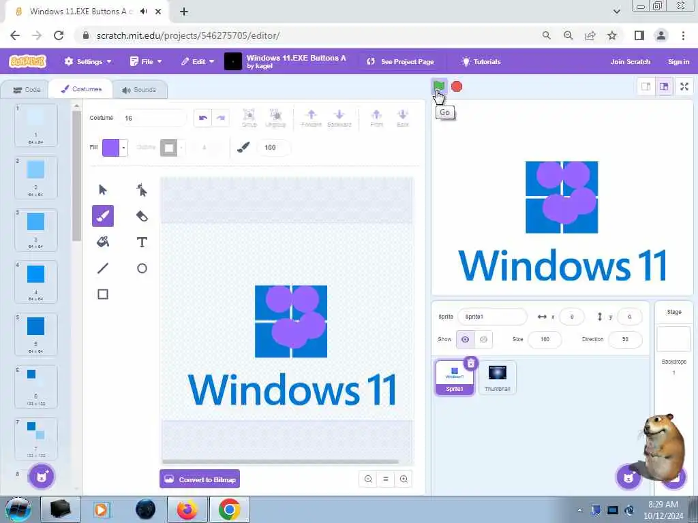Select the arrow Select tool
This screenshot has width=698, height=523.
tap(103, 190)
